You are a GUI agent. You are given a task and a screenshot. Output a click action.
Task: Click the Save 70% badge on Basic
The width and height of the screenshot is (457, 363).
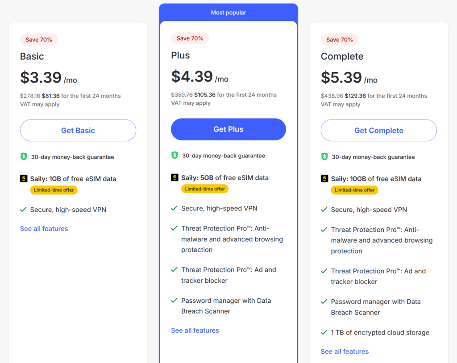(x=39, y=40)
